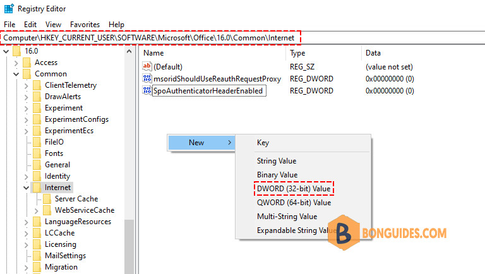
Task: Select the Server Cache key label
Action: [76, 199]
